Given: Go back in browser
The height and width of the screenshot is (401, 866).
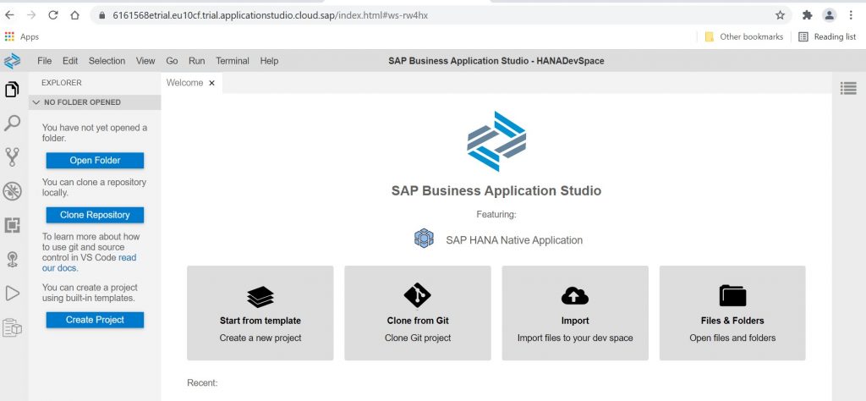Looking at the screenshot, I should point(9,15).
